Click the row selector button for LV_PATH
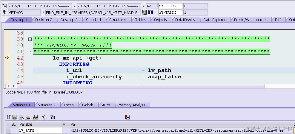This screenshot has height=134, width=295. tap(8, 130)
